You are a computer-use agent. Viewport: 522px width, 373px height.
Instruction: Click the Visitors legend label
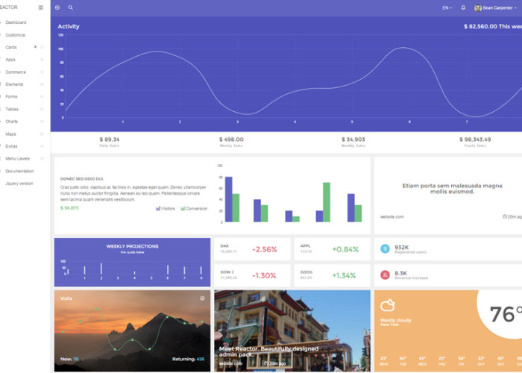(168, 208)
